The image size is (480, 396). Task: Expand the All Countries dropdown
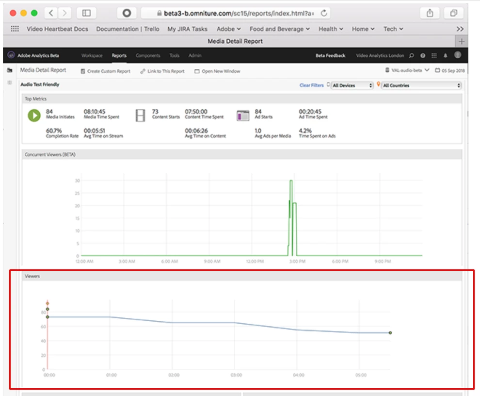(x=421, y=85)
